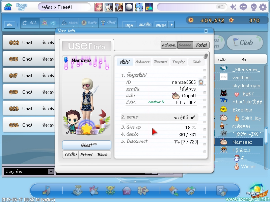The width and height of the screenshot is (270, 202).
Task: Expand more filters with the right arrow
Action: [171, 25]
